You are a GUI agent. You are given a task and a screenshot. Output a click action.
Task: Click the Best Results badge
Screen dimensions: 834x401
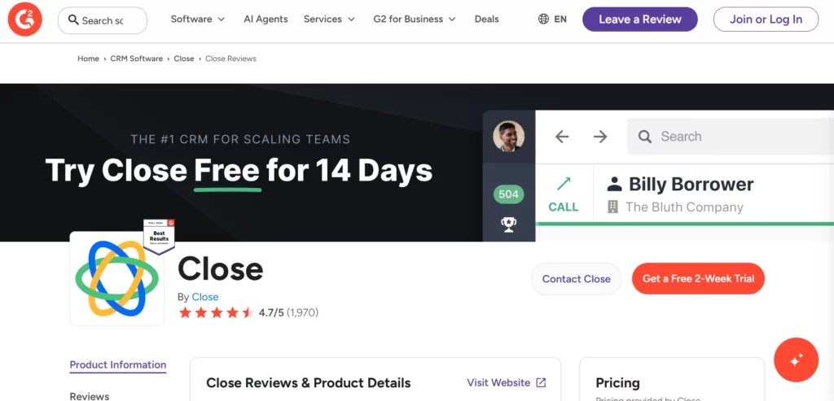pyautogui.click(x=159, y=237)
